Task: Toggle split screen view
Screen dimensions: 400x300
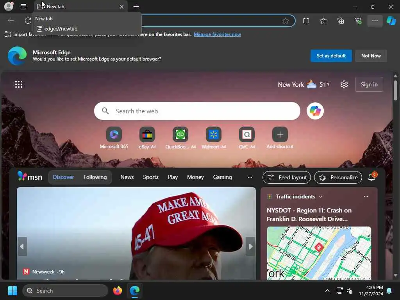Action: click(306, 21)
